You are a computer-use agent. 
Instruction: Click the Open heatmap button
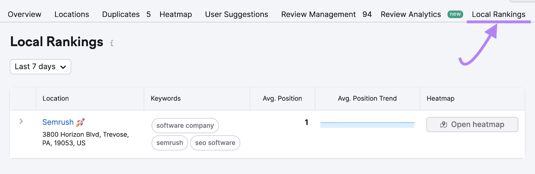point(472,125)
